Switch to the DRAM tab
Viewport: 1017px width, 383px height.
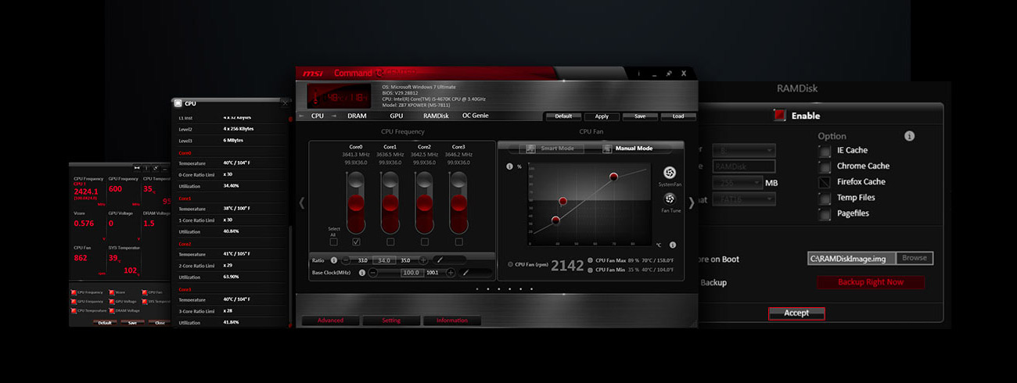[x=357, y=116]
